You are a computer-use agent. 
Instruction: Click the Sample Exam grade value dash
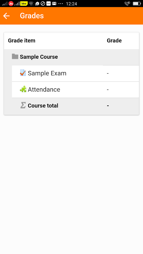coord(108,73)
